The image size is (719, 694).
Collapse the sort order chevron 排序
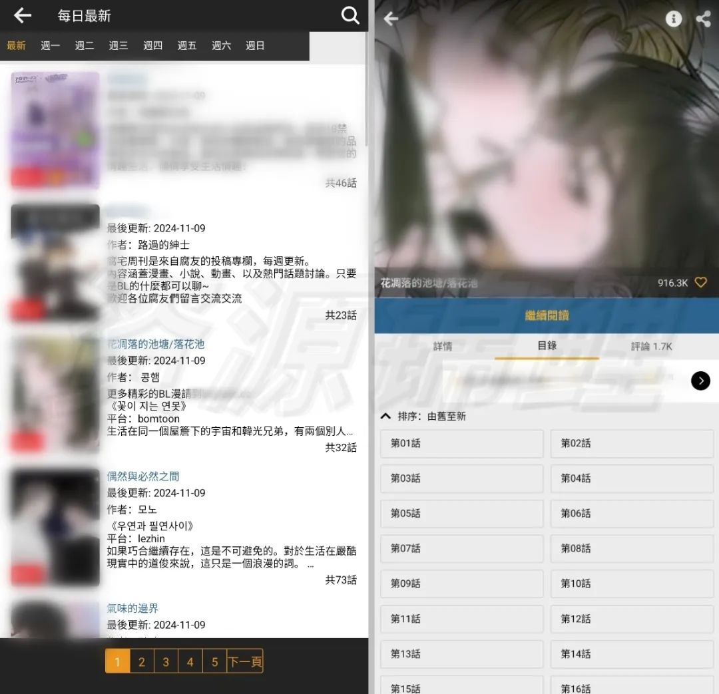coord(385,417)
